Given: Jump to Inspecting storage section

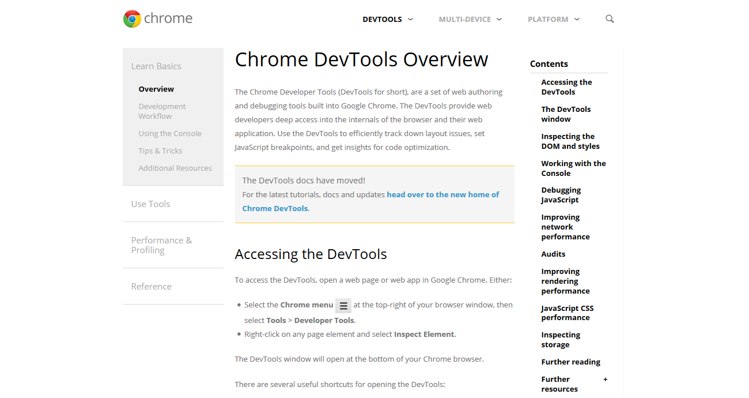Looking at the screenshot, I should (x=561, y=340).
